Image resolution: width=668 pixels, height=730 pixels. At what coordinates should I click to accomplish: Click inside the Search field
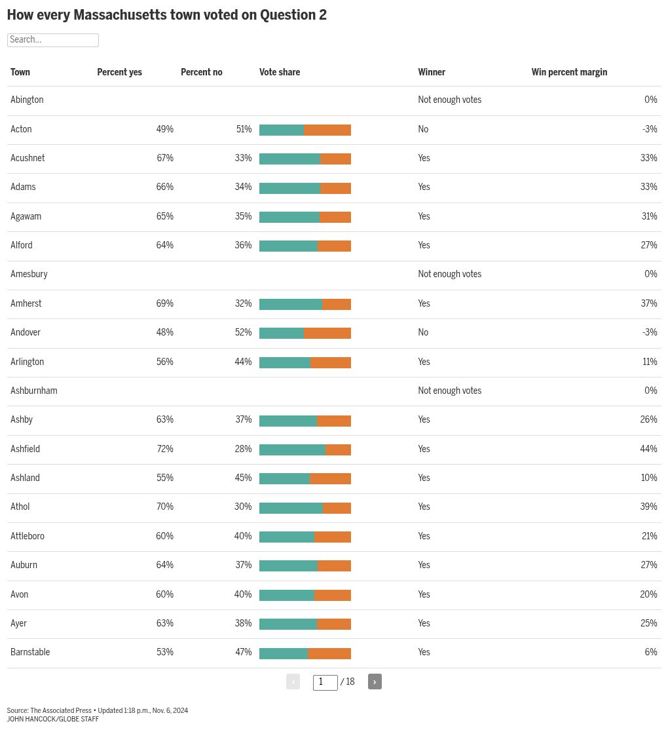[x=52, y=40]
